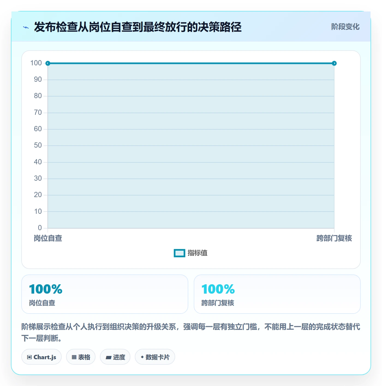Click the y-axis label 20

[x=38, y=195]
